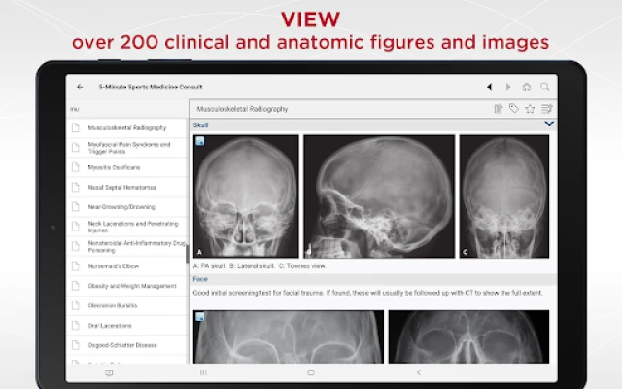Open the PA skull radiograph labeled A
The image size is (622, 389).
[x=246, y=196]
